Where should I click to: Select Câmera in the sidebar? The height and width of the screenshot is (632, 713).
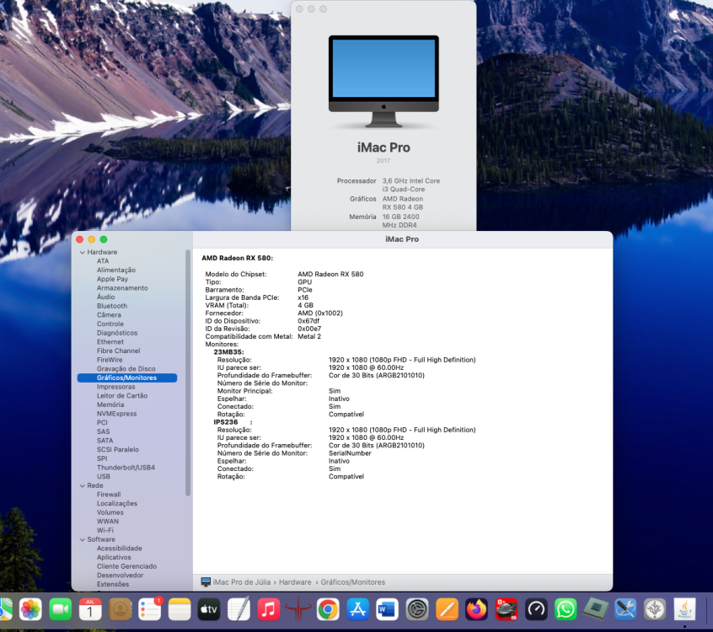click(109, 315)
